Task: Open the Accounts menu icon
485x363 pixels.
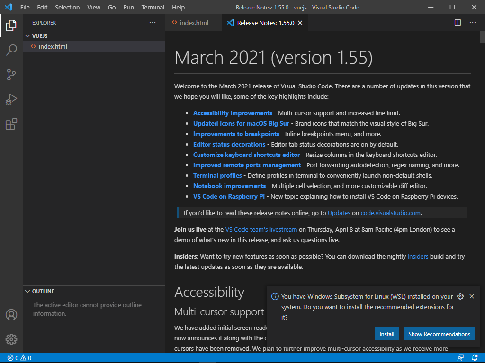Action: pyautogui.click(x=11, y=315)
